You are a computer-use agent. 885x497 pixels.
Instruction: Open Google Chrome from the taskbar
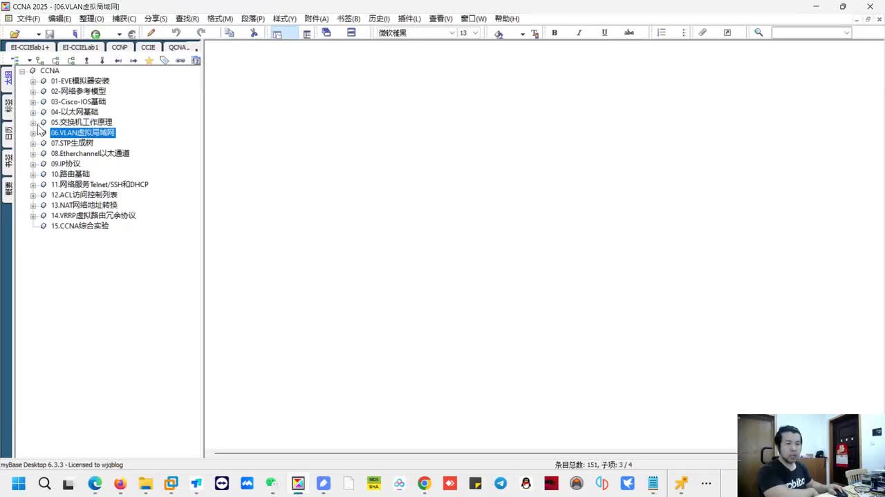pyautogui.click(x=425, y=483)
